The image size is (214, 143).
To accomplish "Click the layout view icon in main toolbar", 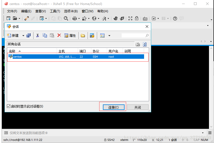I will pos(164,18).
